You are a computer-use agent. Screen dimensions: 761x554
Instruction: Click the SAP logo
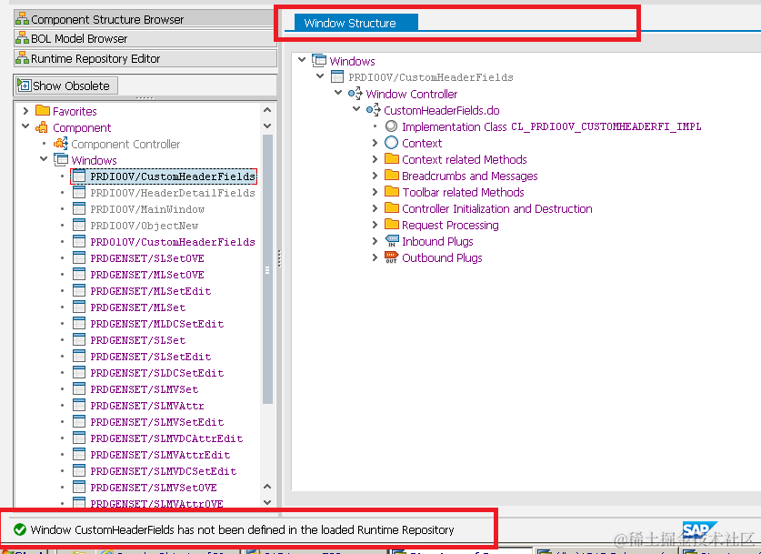tap(699, 530)
